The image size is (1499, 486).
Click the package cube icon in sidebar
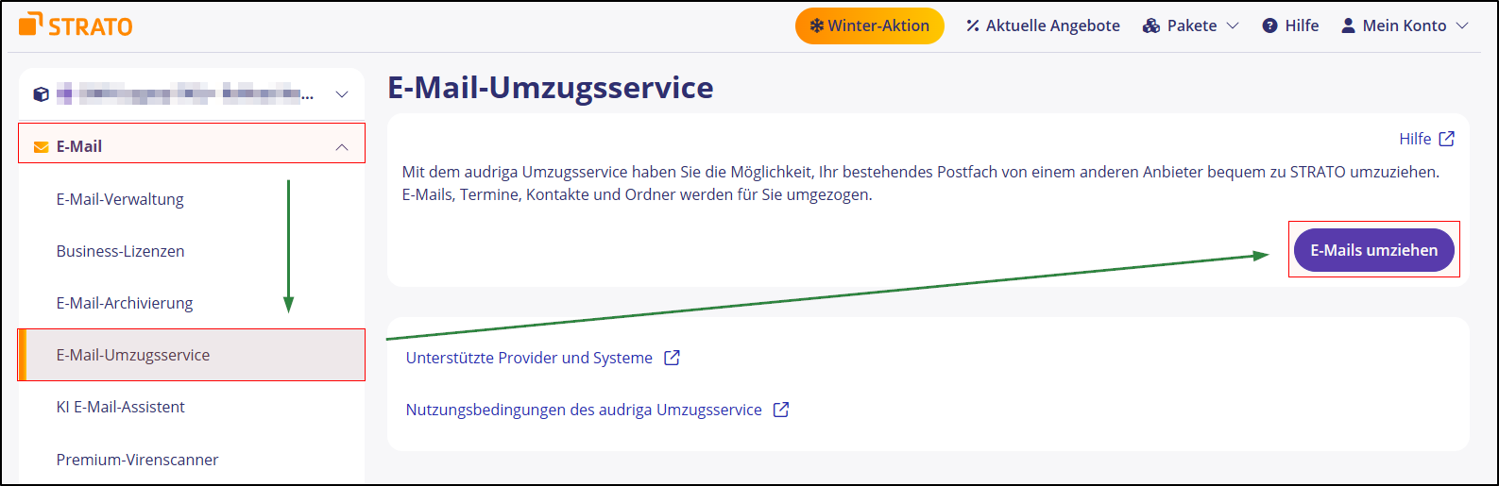41,94
